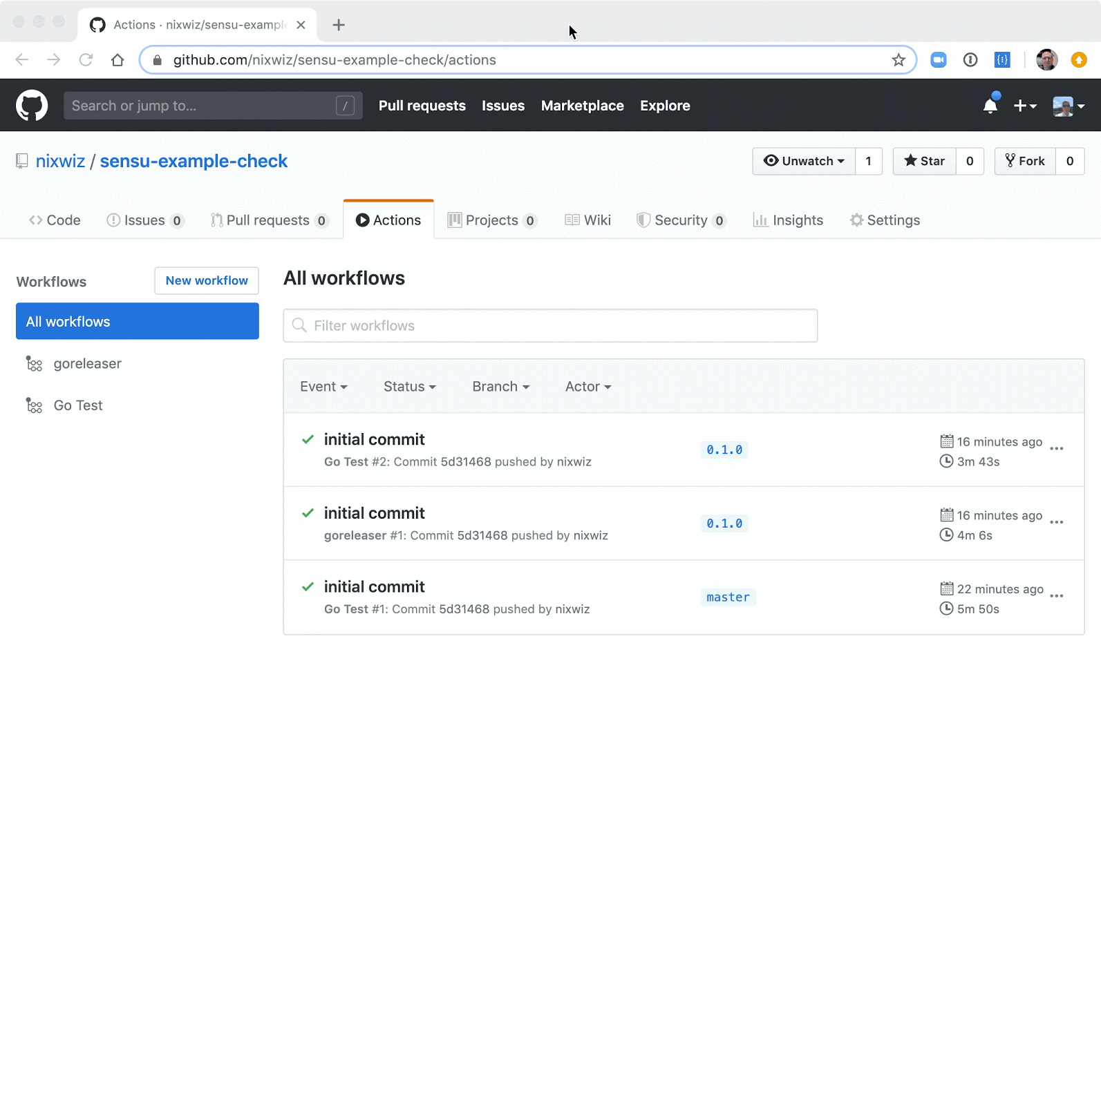Star the repository
This screenshot has height=1105, width=1101.
925,161
